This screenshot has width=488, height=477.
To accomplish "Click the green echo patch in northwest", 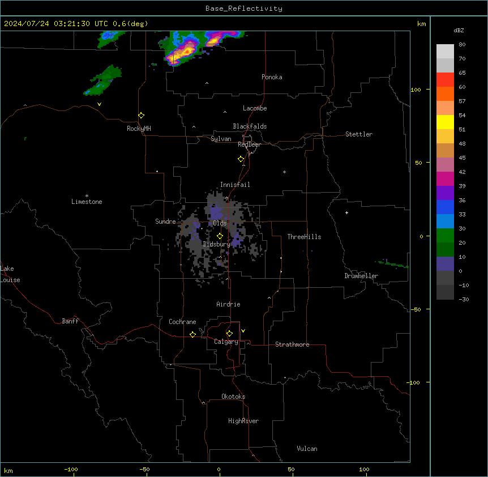I will (102, 80).
